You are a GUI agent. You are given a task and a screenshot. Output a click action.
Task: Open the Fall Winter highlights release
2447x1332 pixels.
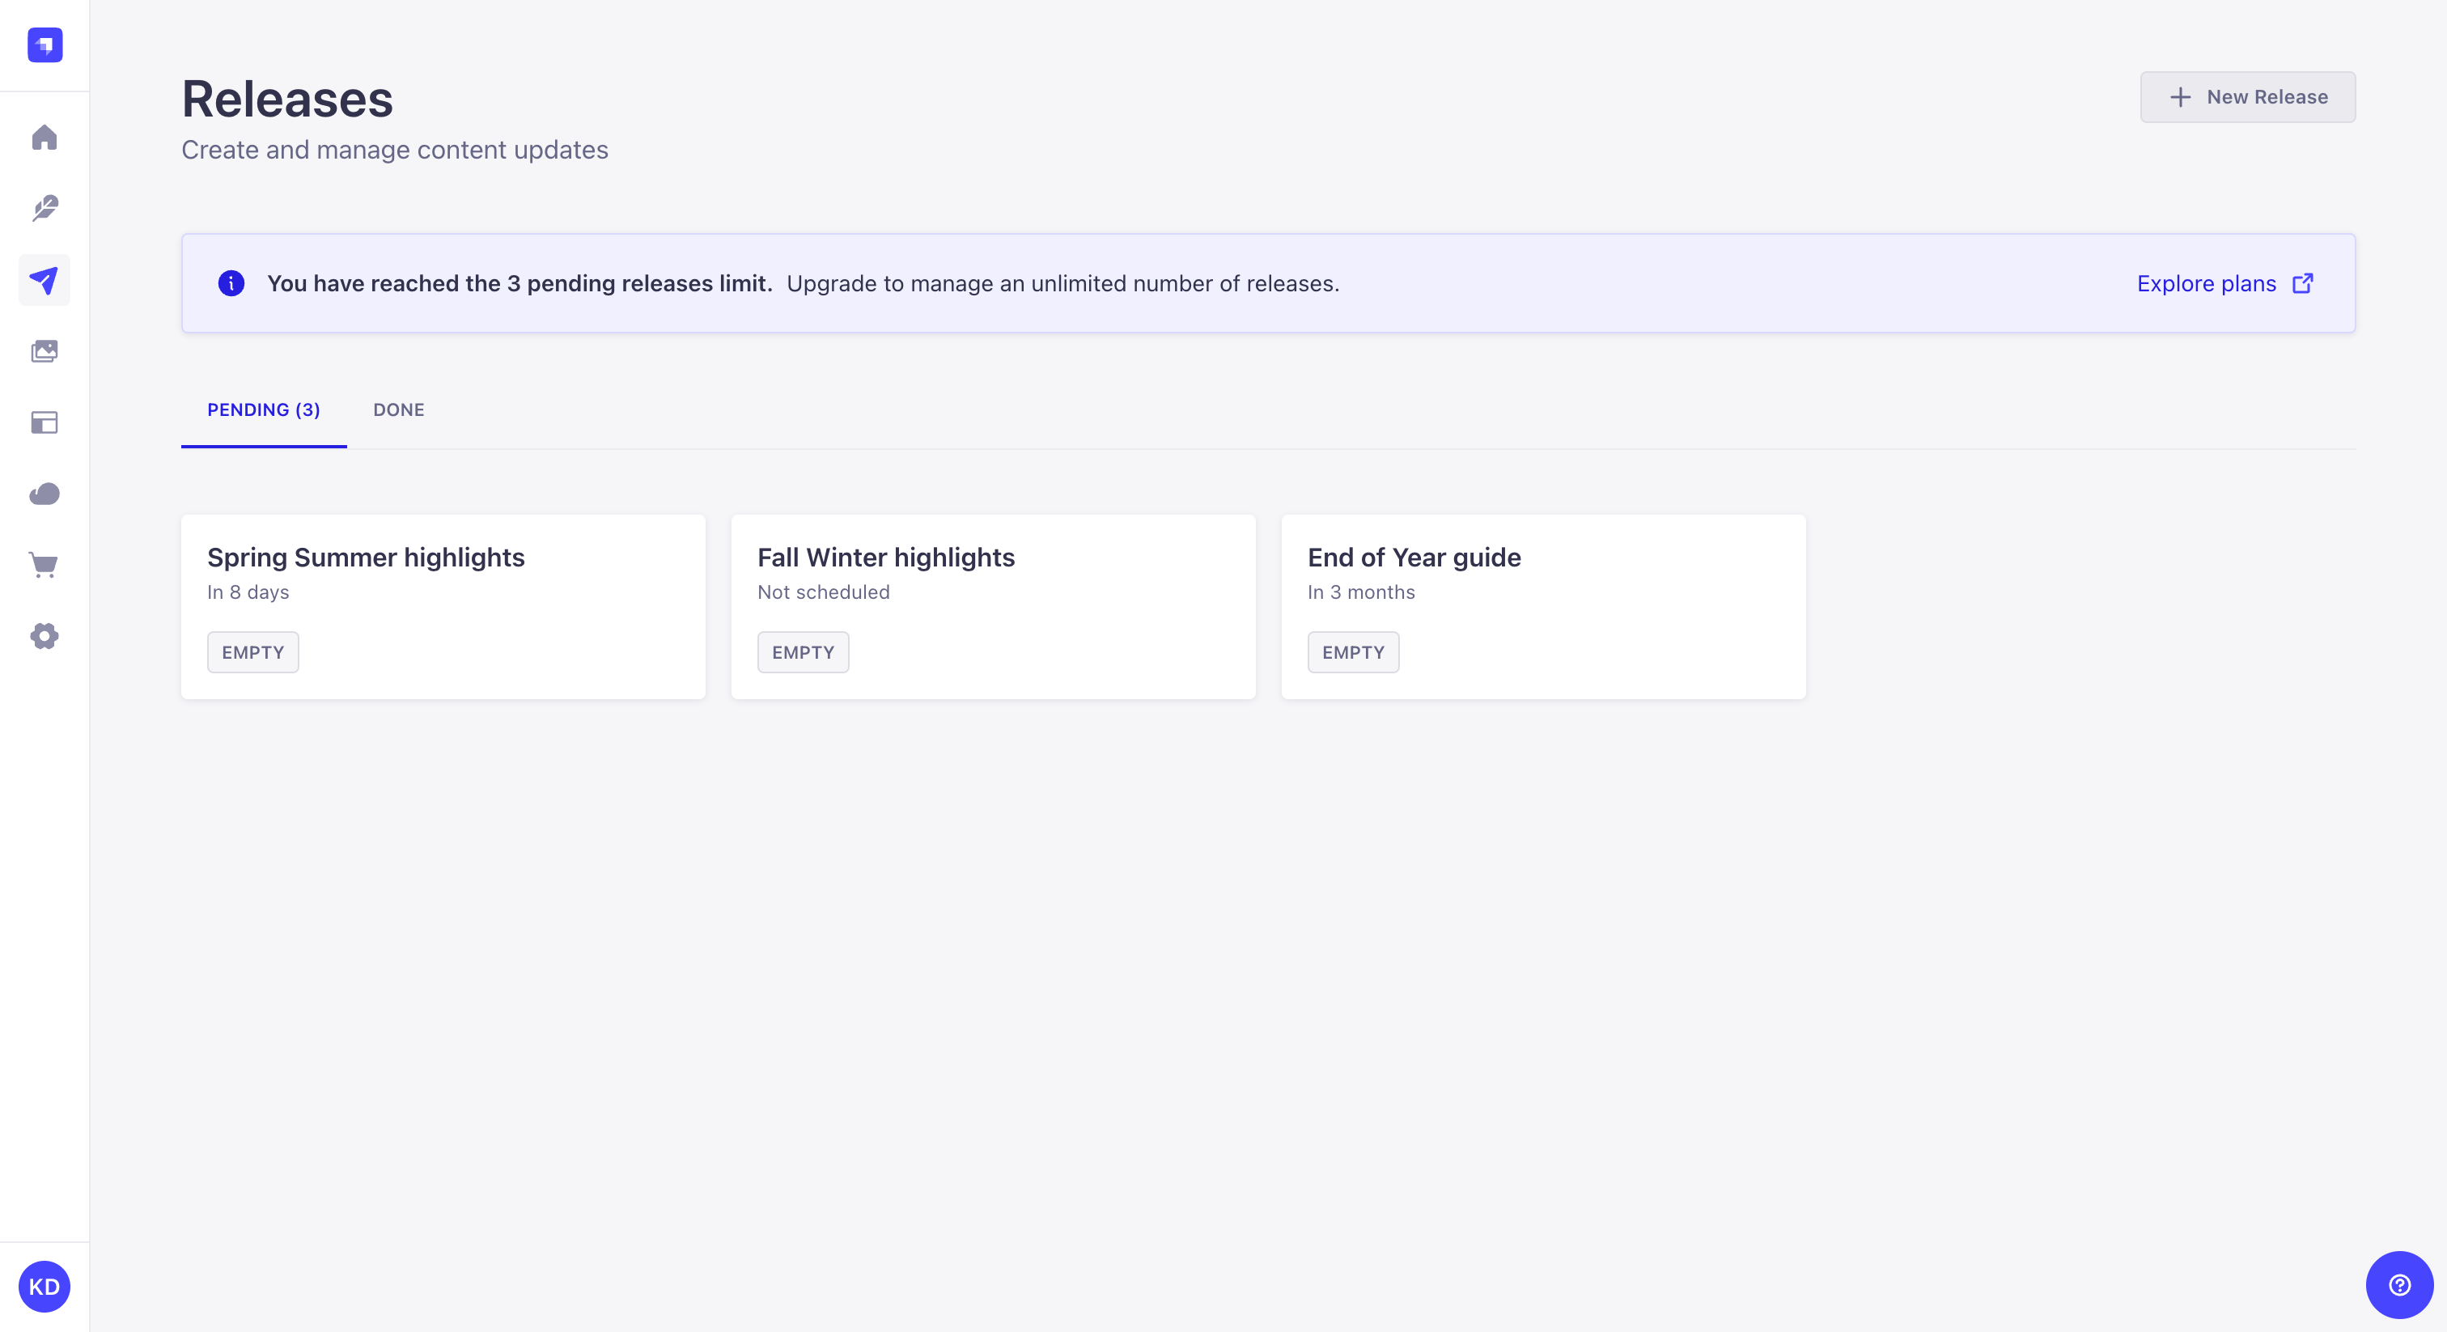(993, 606)
